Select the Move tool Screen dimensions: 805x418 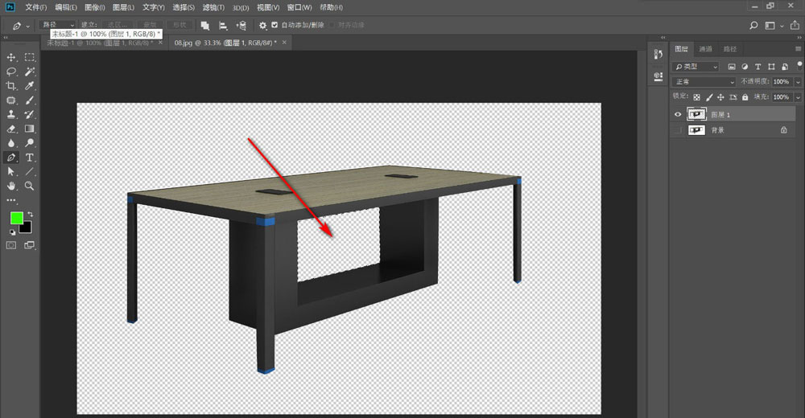click(x=11, y=58)
